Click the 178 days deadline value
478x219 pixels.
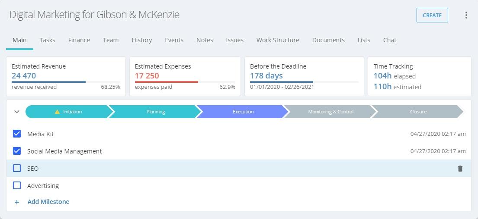(266, 75)
